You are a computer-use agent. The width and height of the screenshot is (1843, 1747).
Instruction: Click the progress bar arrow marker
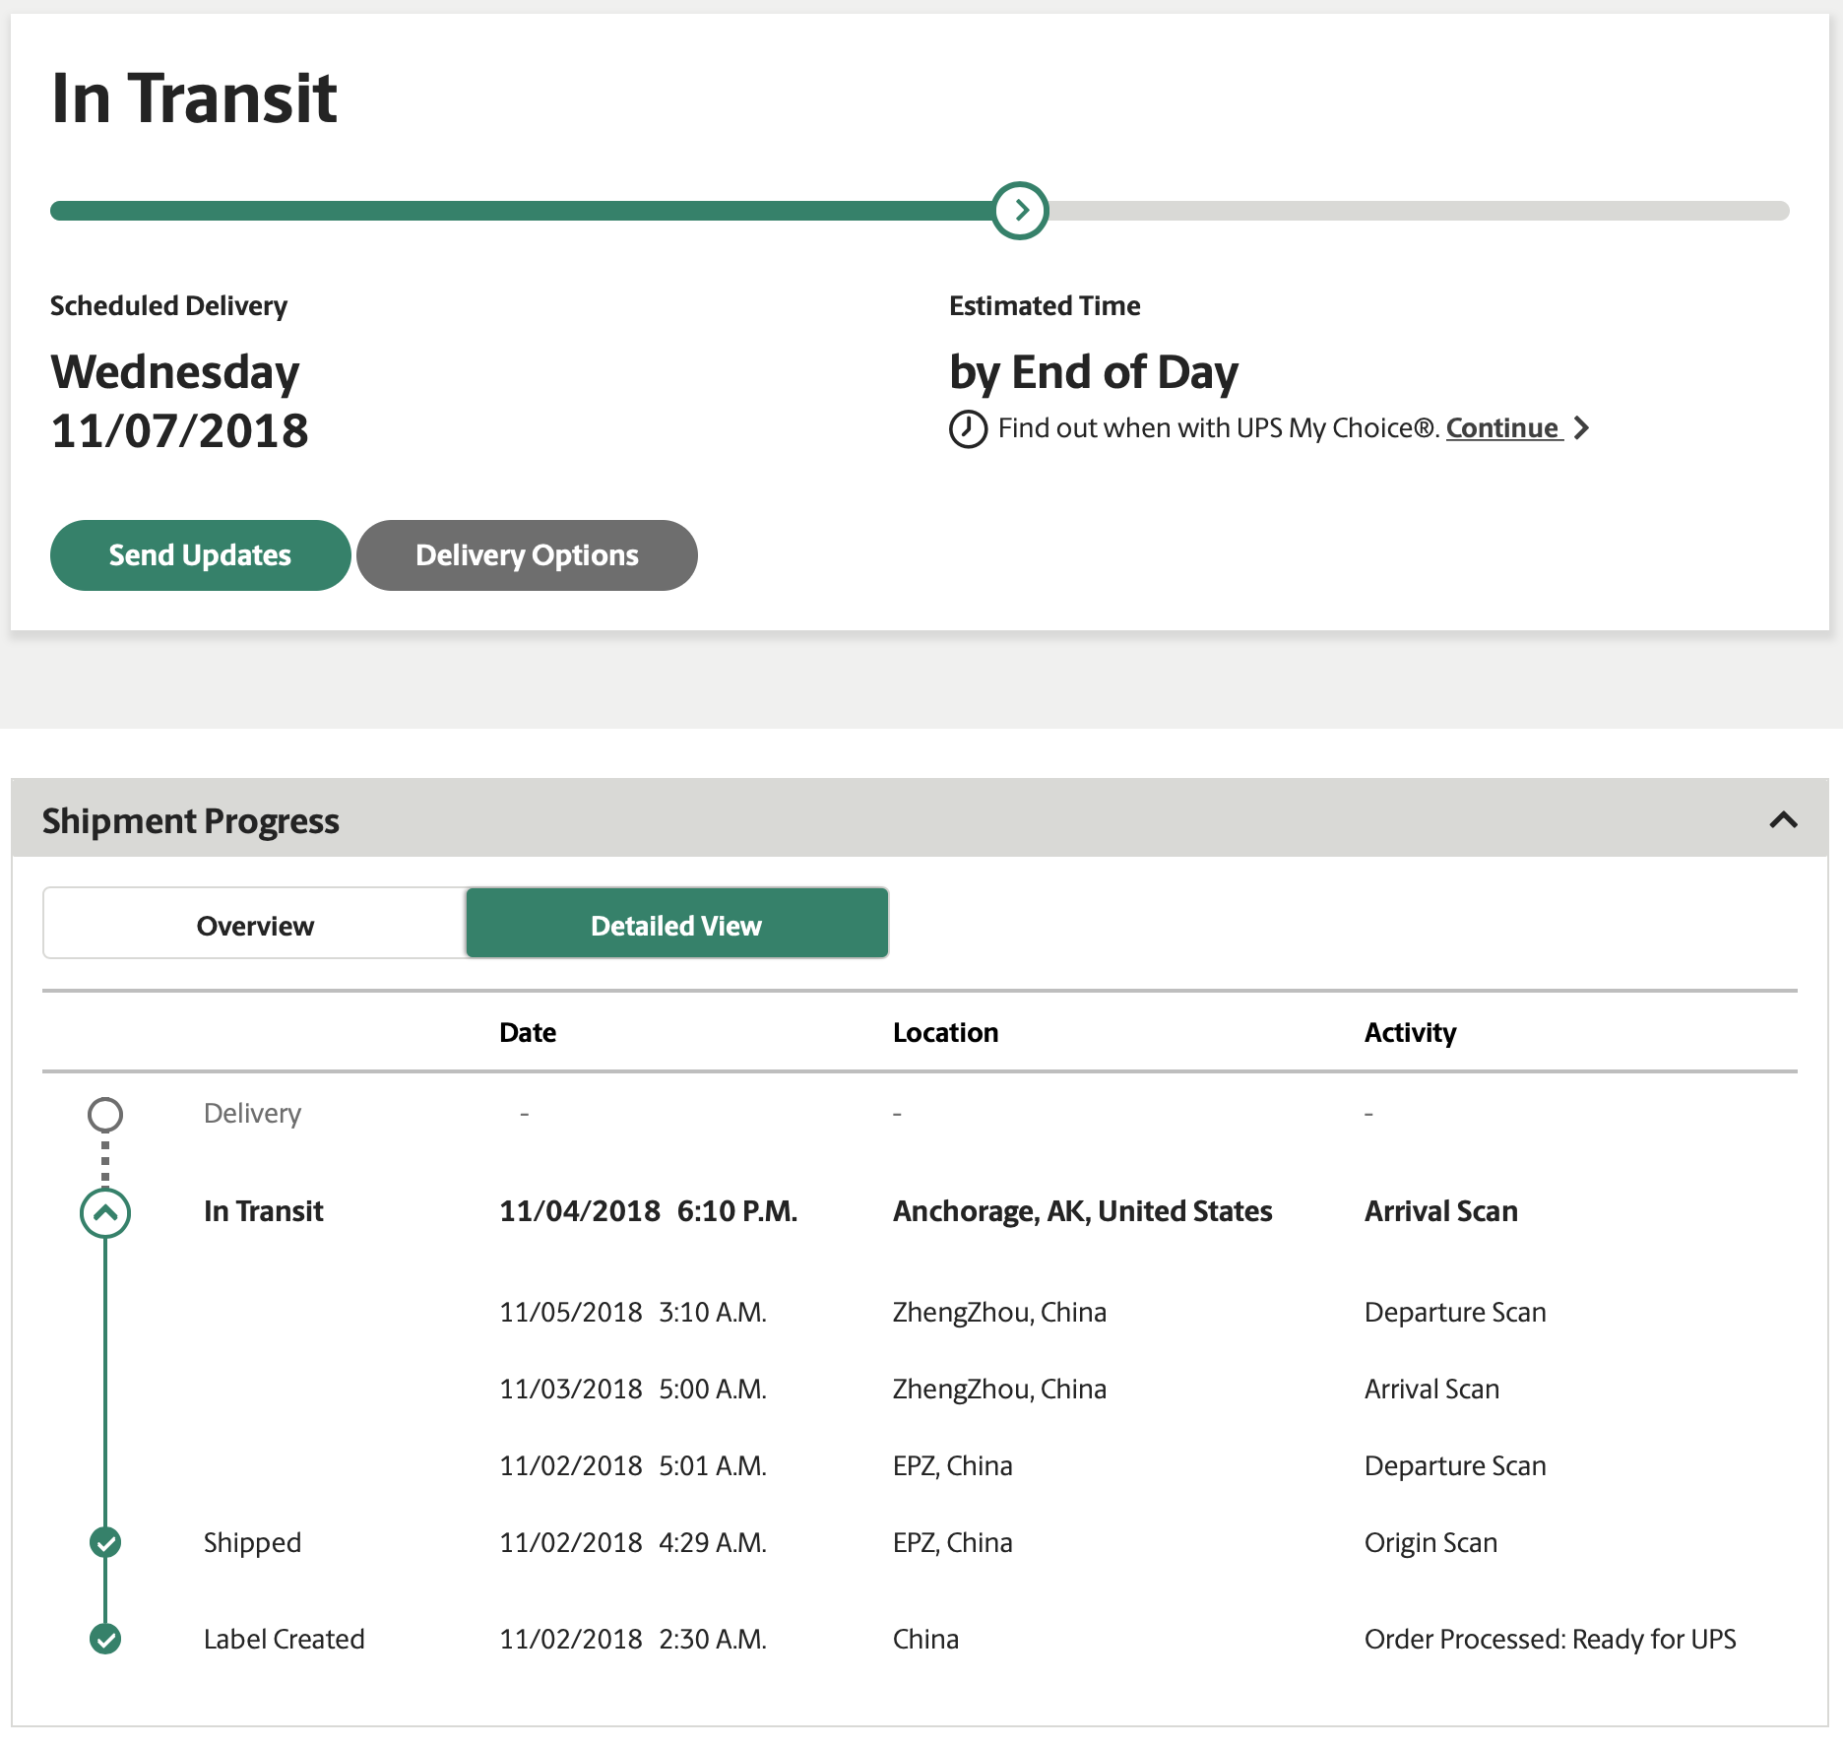1020,211
